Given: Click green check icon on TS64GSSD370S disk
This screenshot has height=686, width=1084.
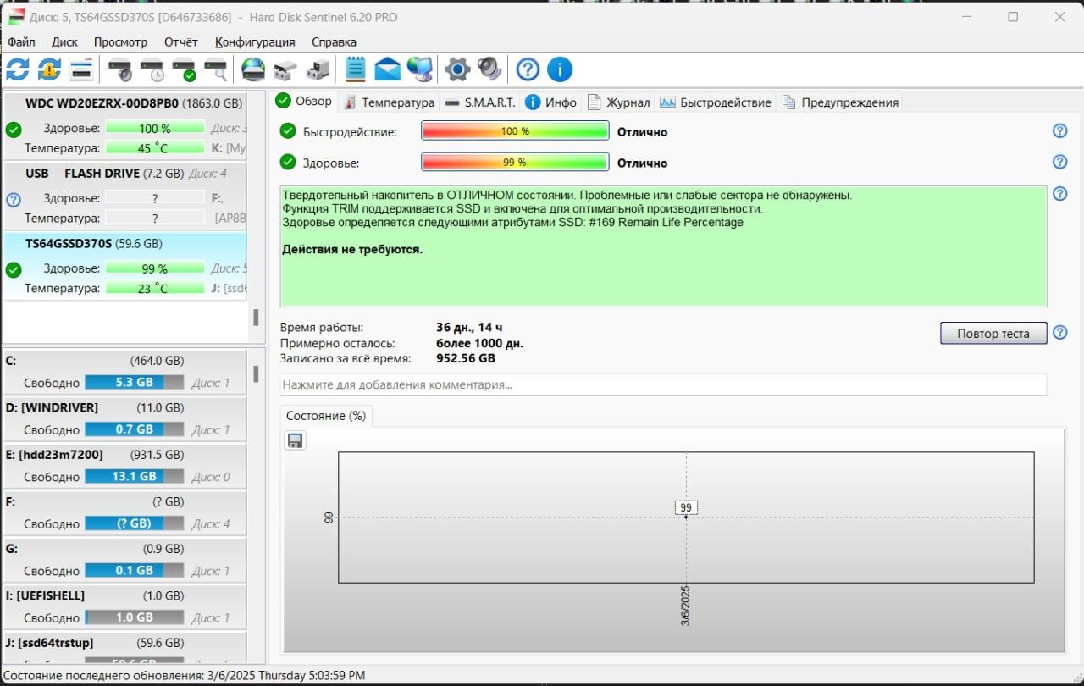Looking at the screenshot, I should tap(14, 270).
